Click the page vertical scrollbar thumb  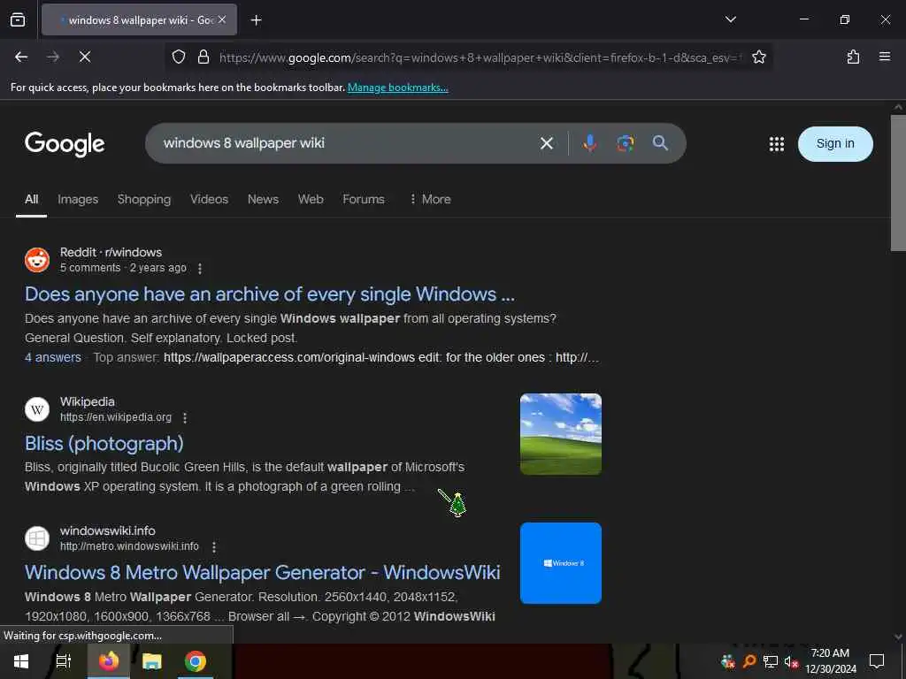pos(898,182)
